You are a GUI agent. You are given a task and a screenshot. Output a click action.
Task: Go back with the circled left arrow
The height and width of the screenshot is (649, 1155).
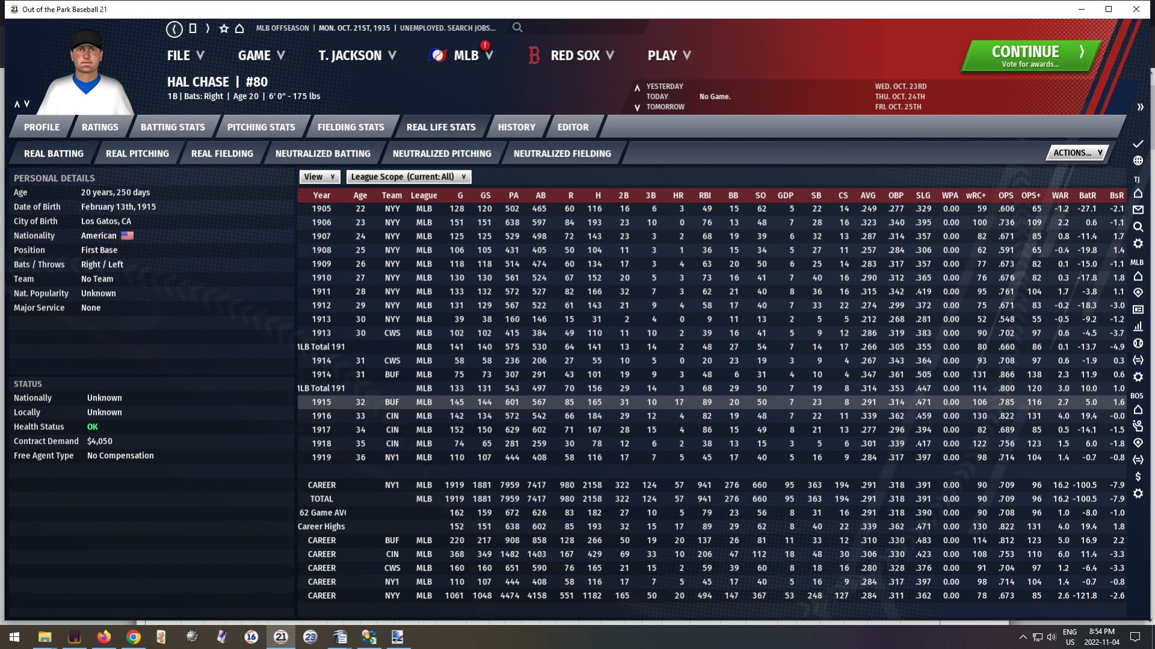click(x=175, y=28)
